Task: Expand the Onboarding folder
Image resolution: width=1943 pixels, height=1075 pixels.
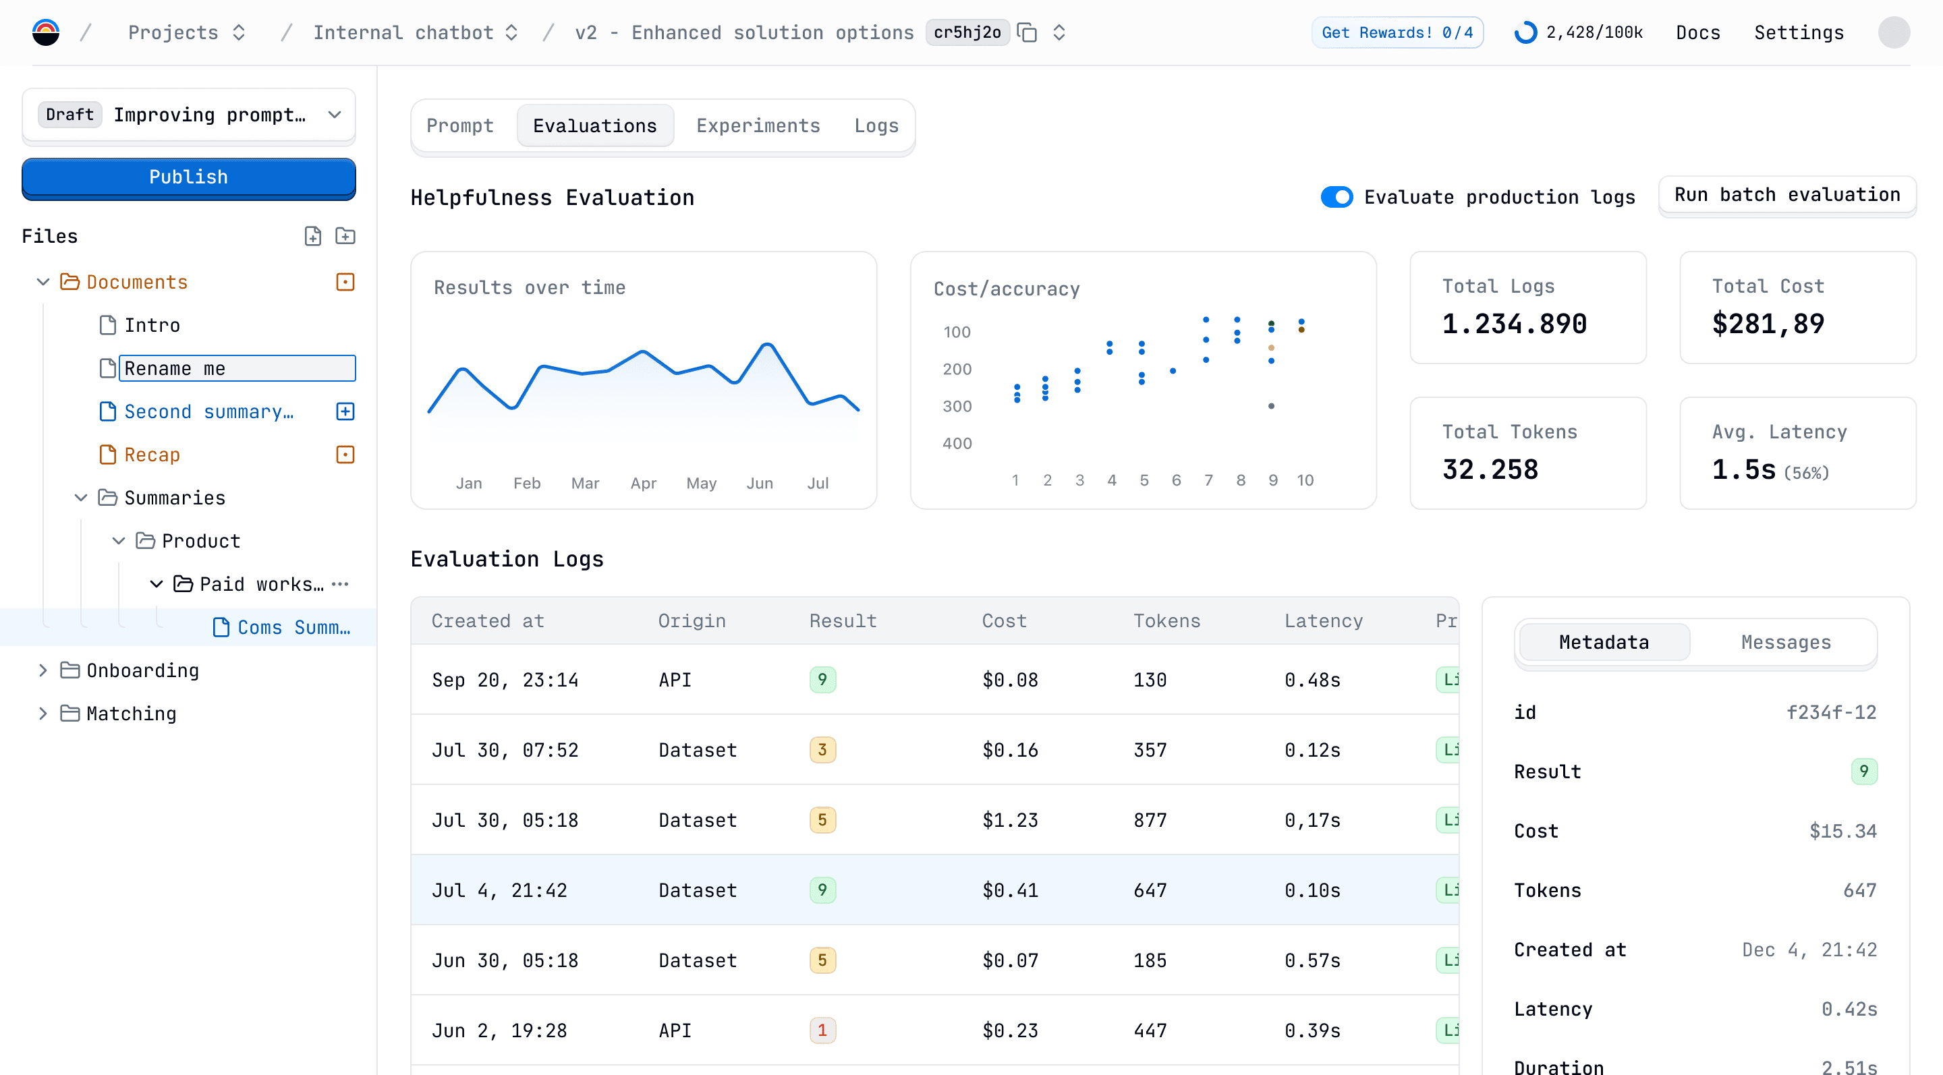Action: coord(43,670)
